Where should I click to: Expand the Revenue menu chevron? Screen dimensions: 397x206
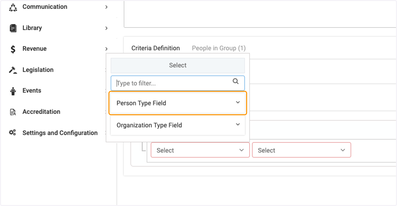pyautogui.click(x=106, y=49)
